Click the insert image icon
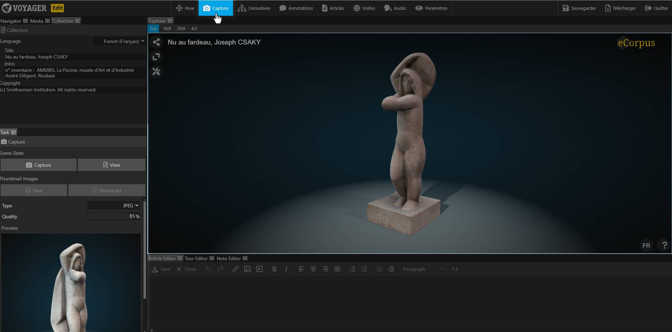Image resolution: width=672 pixels, height=332 pixels. [x=247, y=269]
